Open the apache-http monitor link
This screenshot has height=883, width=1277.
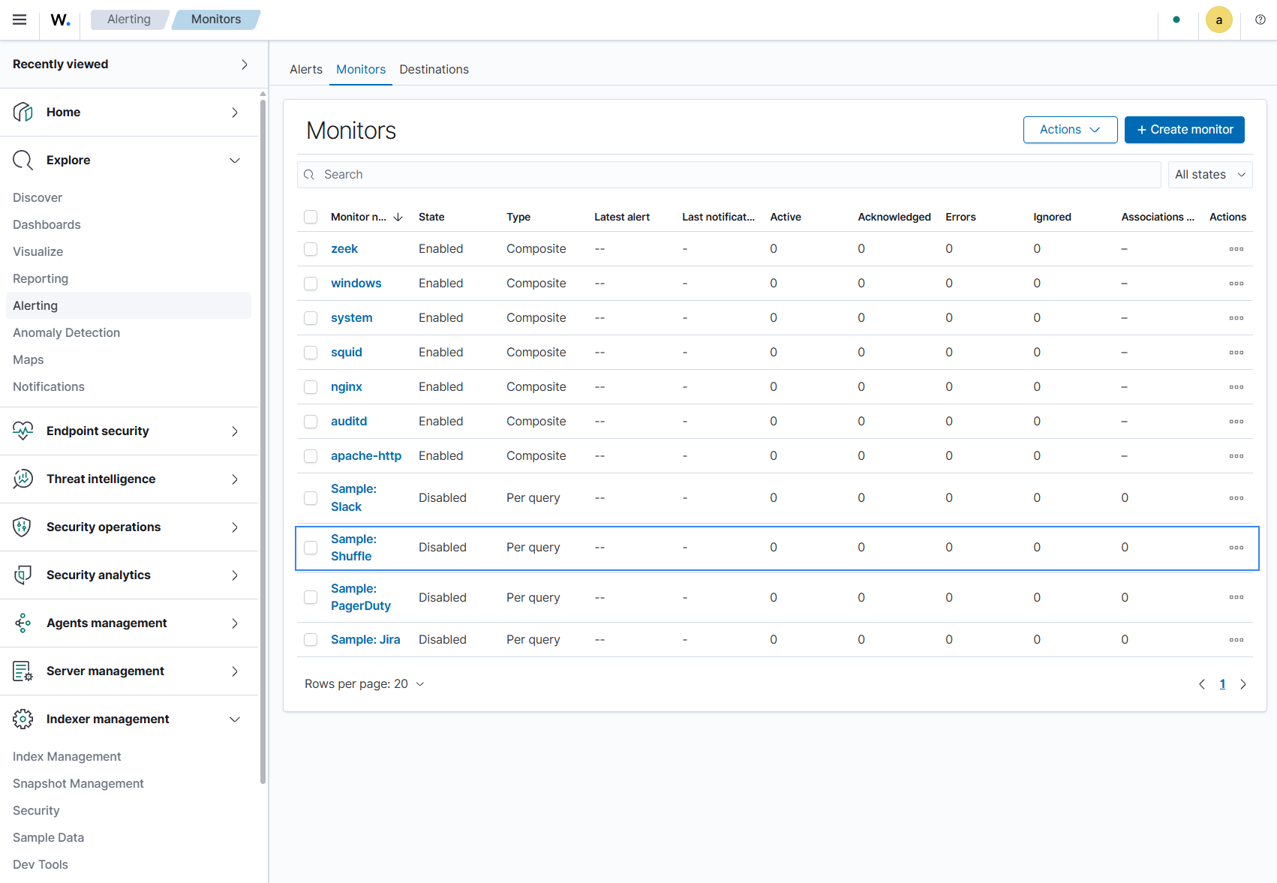pyautogui.click(x=366, y=456)
